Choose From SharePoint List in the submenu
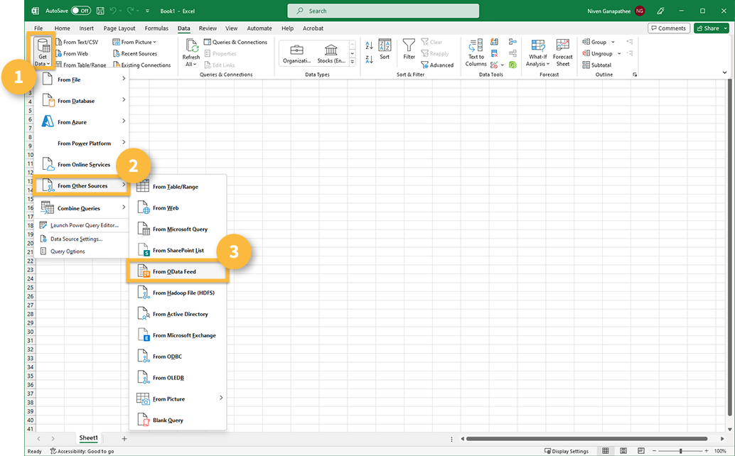Image resolution: width=735 pixels, height=456 pixels. click(178, 251)
